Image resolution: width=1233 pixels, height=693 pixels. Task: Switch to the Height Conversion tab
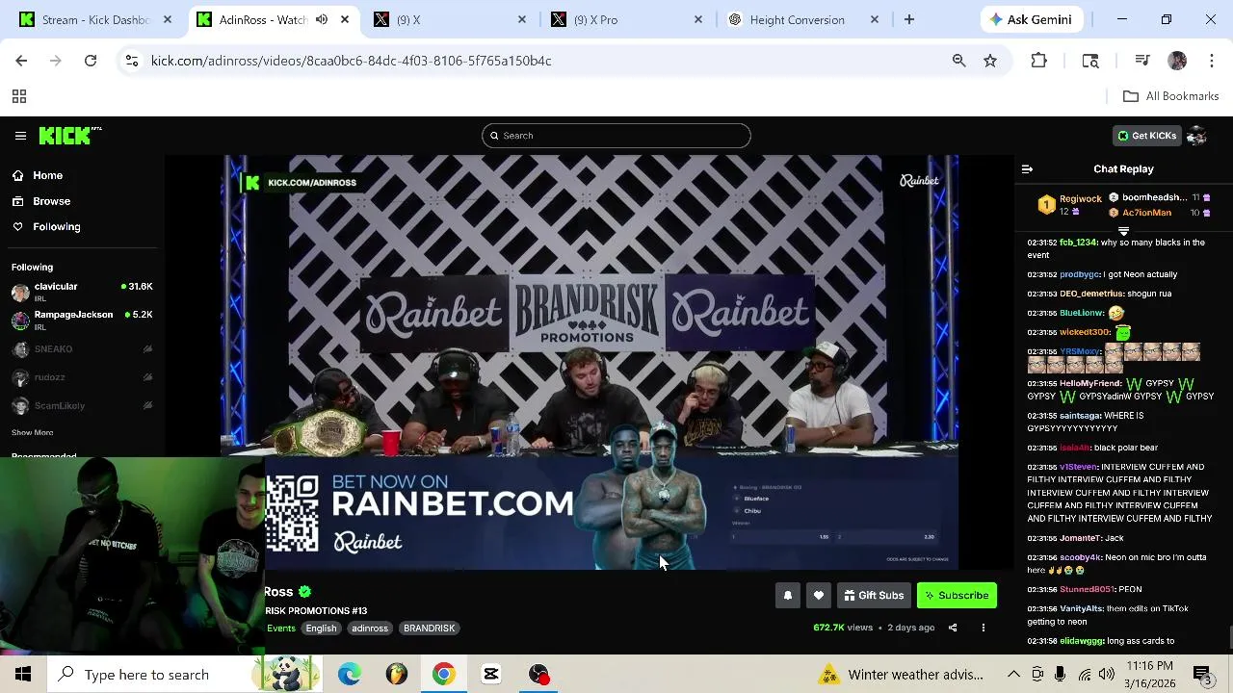[805, 19]
